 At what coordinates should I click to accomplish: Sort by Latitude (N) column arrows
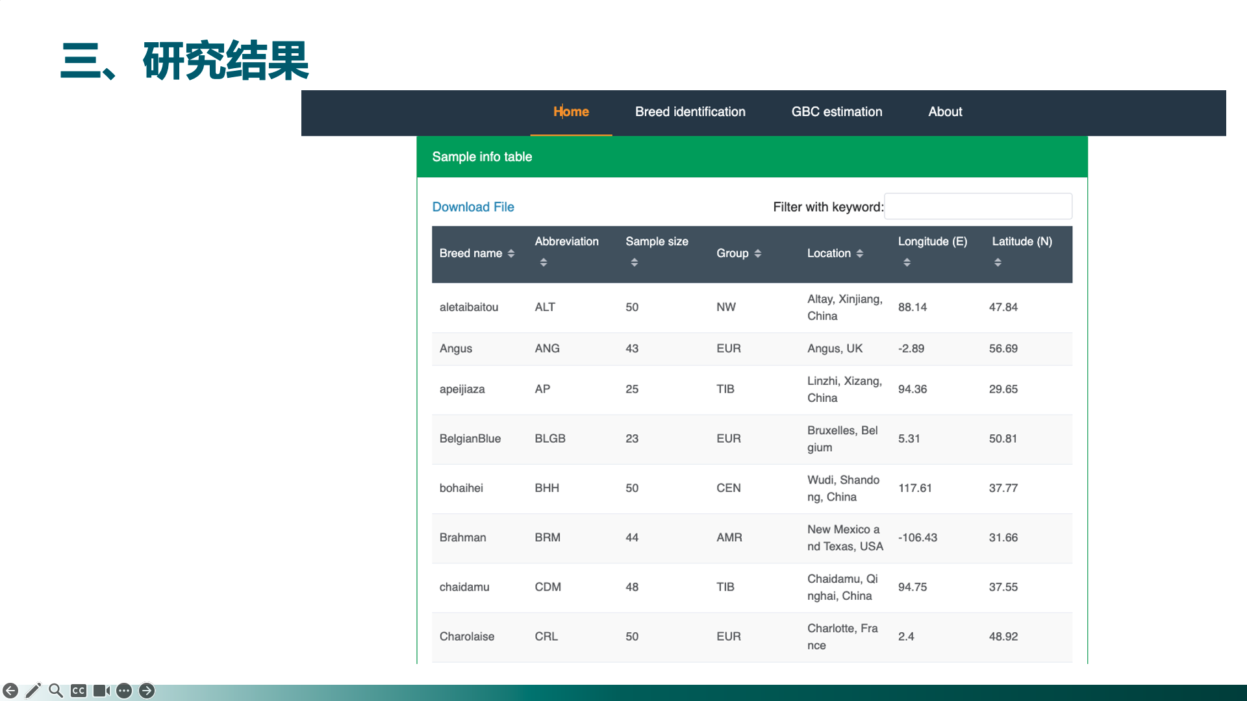[x=998, y=262]
